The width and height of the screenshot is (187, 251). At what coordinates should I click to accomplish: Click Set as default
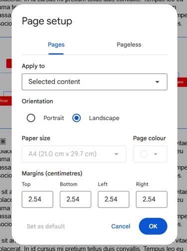point(46,226)
